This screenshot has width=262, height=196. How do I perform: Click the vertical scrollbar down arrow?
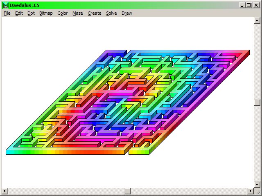[x=257, y=185]
